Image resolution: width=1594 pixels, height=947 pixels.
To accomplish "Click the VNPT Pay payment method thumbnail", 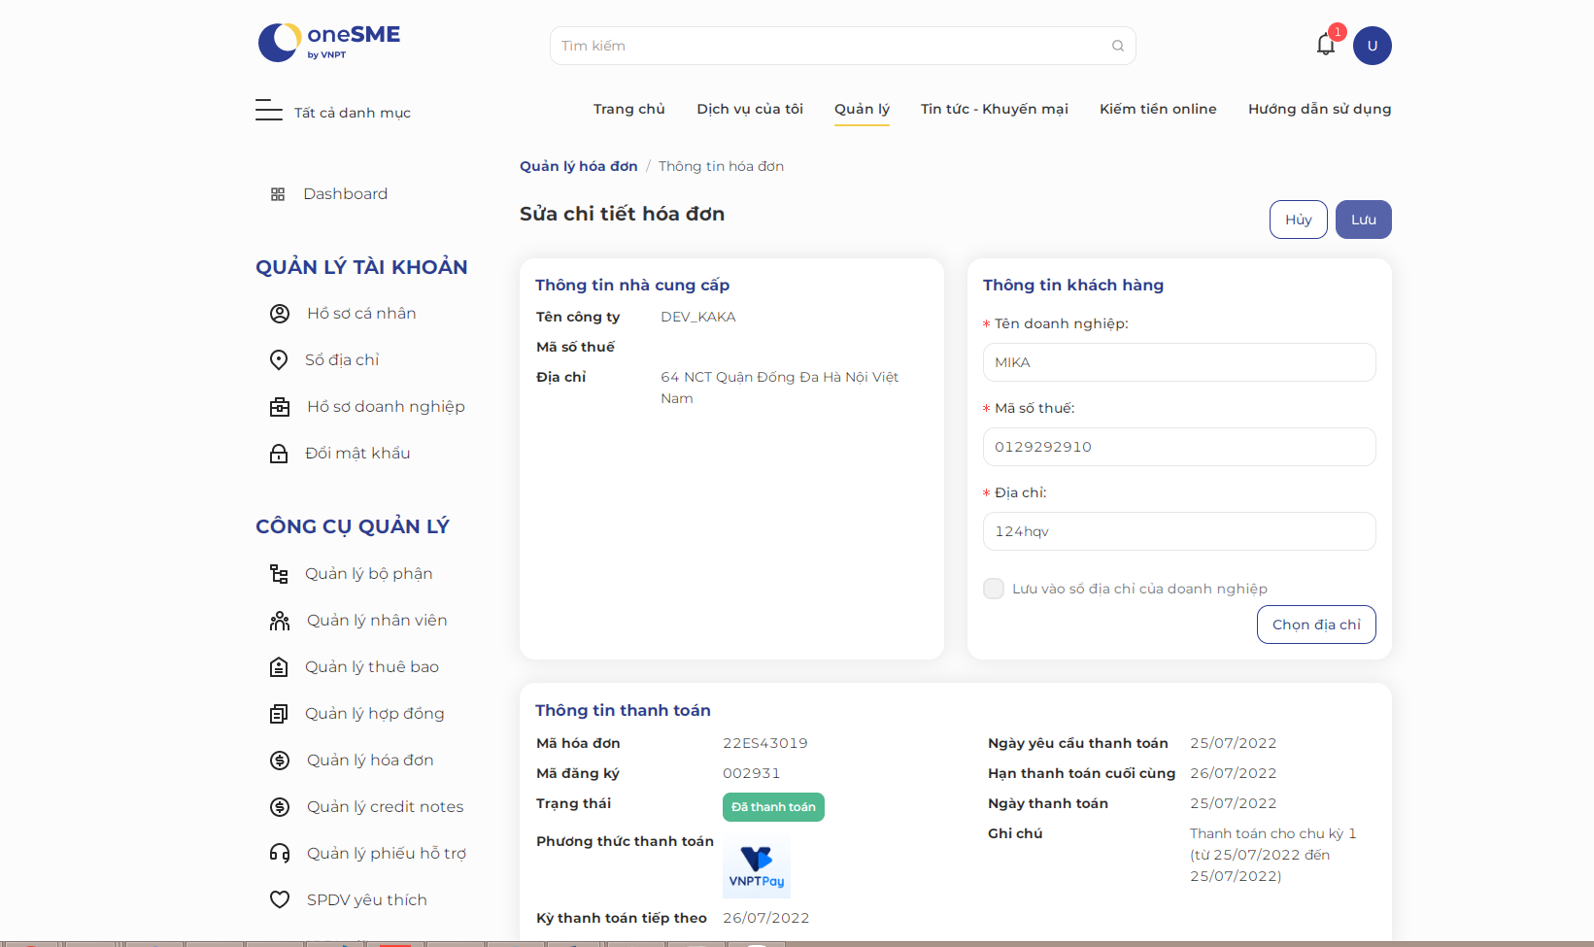I will coord(757,867).
